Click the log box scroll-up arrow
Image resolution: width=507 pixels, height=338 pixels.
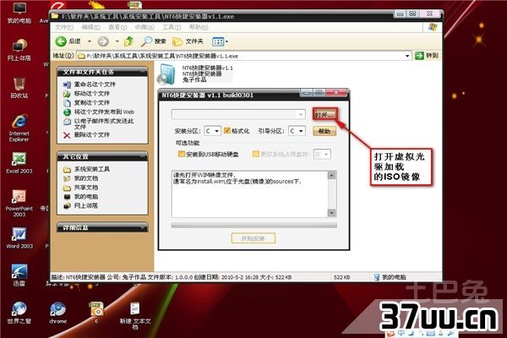pos(332,175)
